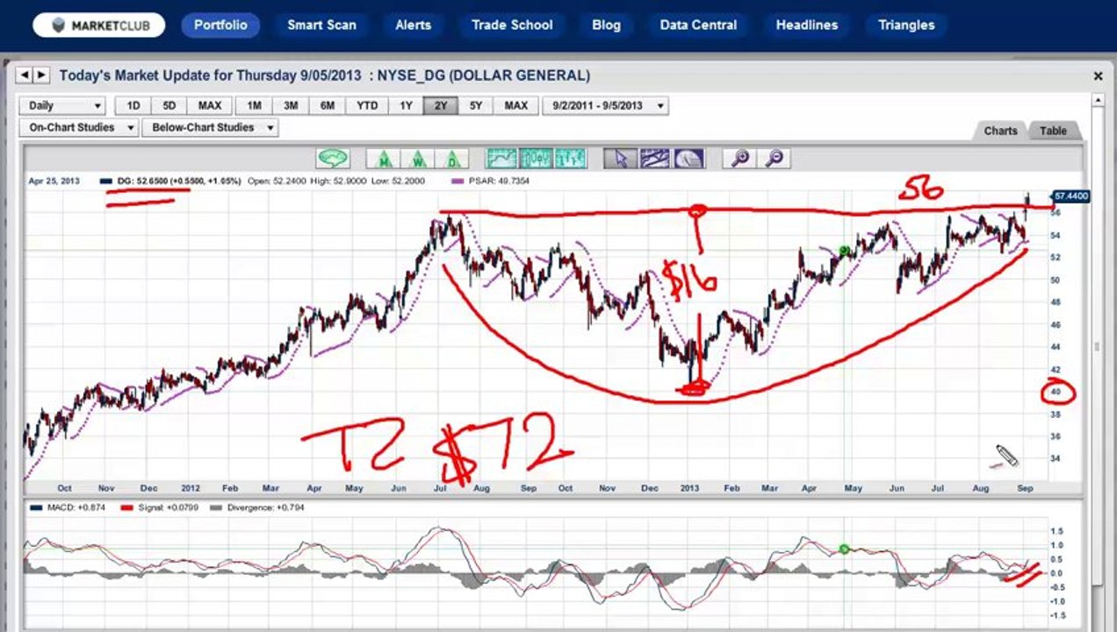Screen dimensions: 1117x632
Task: Set range to 5D
Action: (x=169, y=105)
